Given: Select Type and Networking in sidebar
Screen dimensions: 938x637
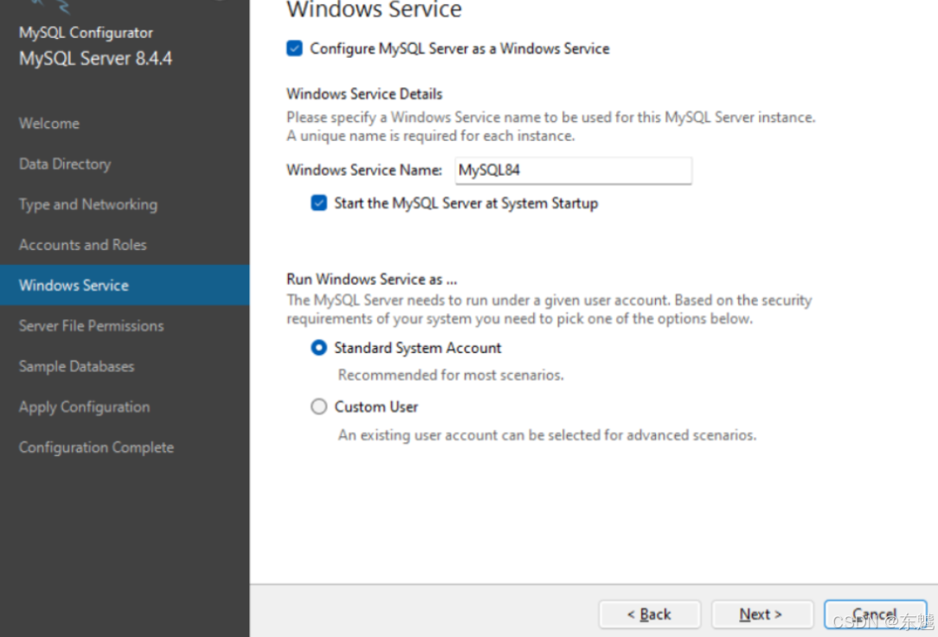Looking at the screenshot, I should pos(88,204).
